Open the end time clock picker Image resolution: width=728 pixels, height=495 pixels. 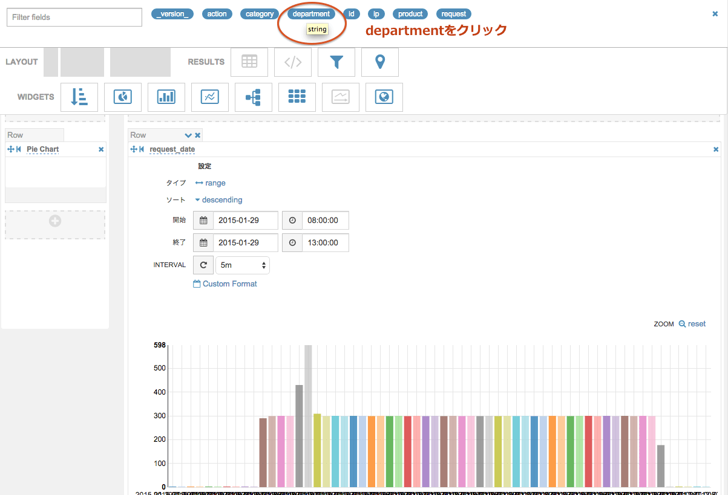tap(292, 243)
